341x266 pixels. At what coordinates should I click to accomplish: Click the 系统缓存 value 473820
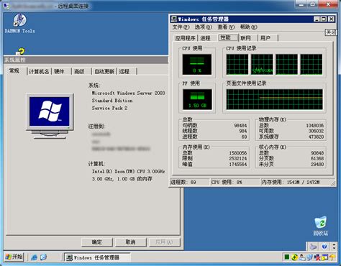tap(316, 137)
